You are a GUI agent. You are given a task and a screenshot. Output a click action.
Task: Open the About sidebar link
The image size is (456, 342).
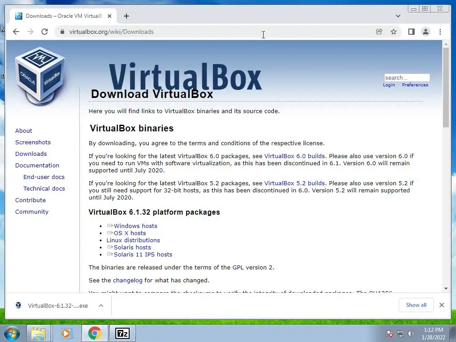[24, 130]
